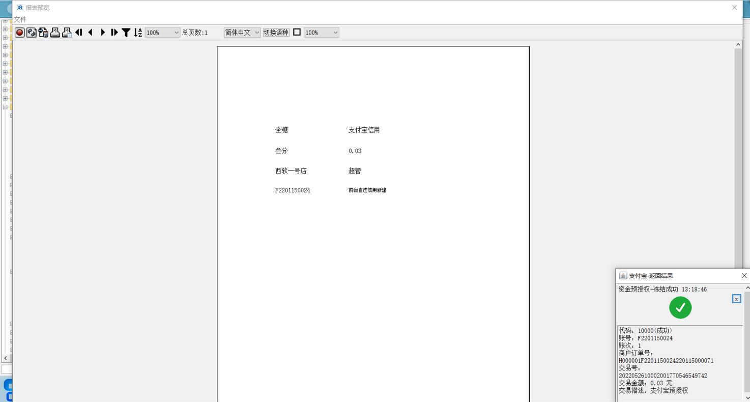Image resolution: width=750 pixels, height=402 pixels.
Task: Click the 报表预览 window logo icon
Action: pos(20,8)
